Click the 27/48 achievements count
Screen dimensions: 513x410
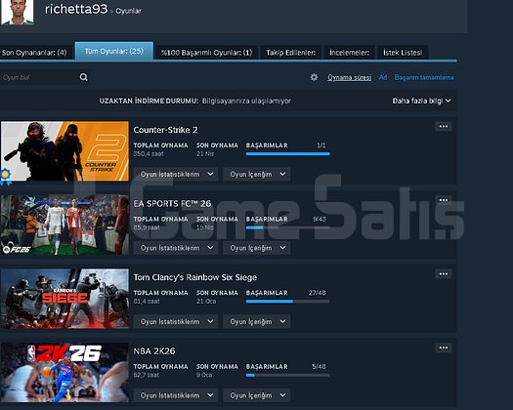317,293
